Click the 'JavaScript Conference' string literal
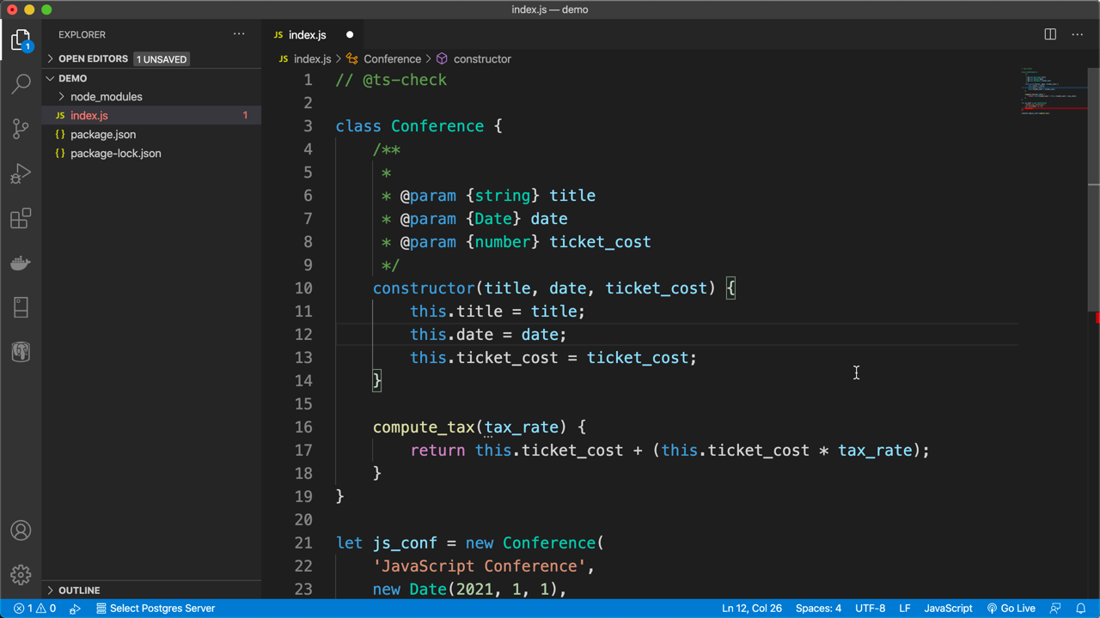This screenshot has height=618, width=1100. [x=480, y=566]
